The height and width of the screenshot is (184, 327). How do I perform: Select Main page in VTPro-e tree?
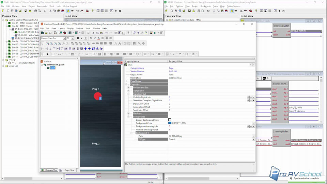pos(52,68)
